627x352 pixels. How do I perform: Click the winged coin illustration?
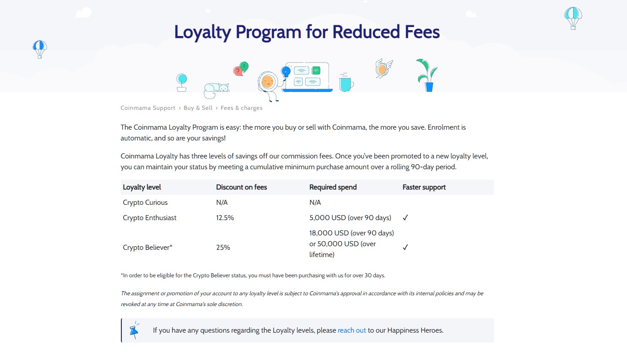tap(383, 69)
